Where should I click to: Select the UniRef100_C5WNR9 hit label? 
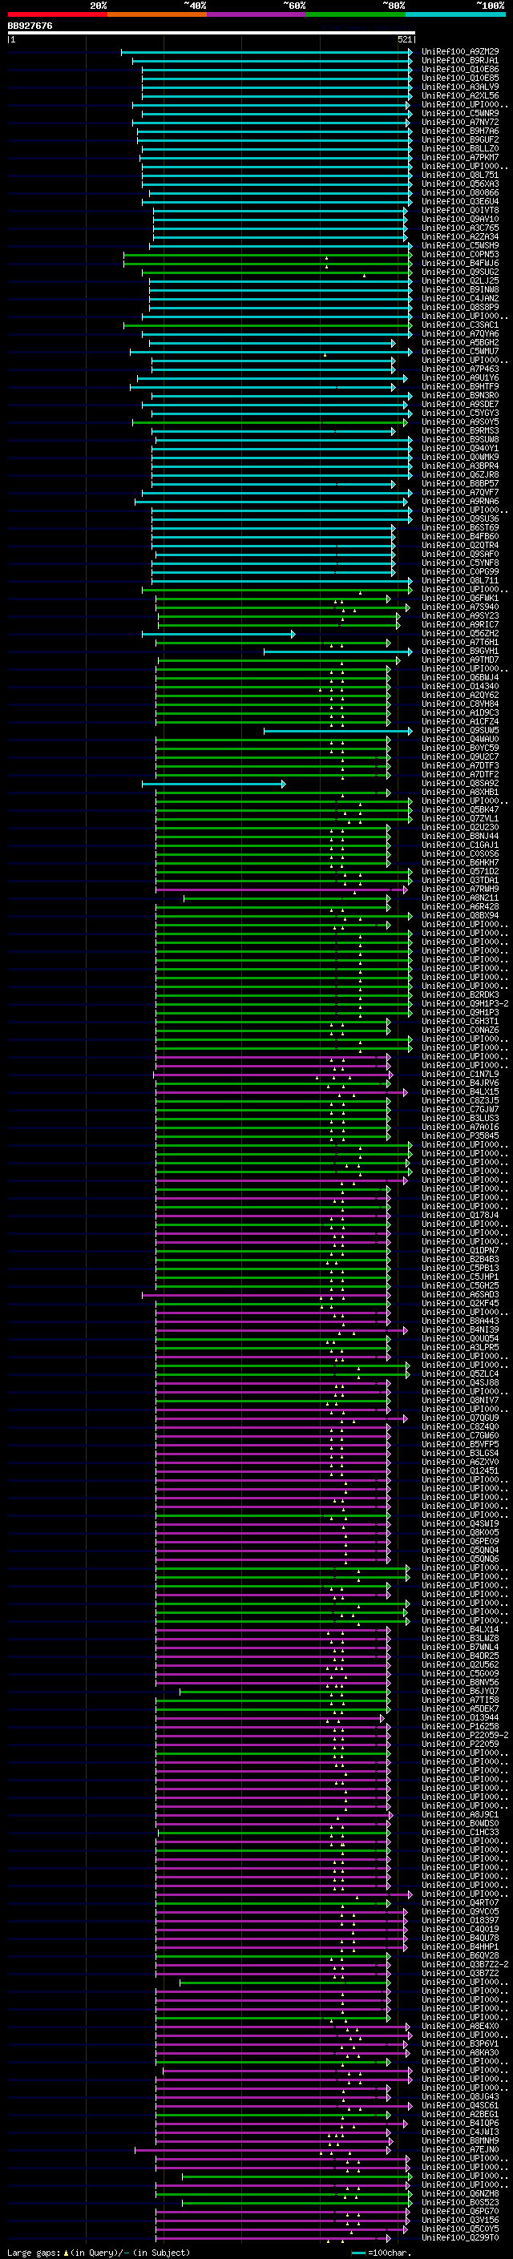460,113
